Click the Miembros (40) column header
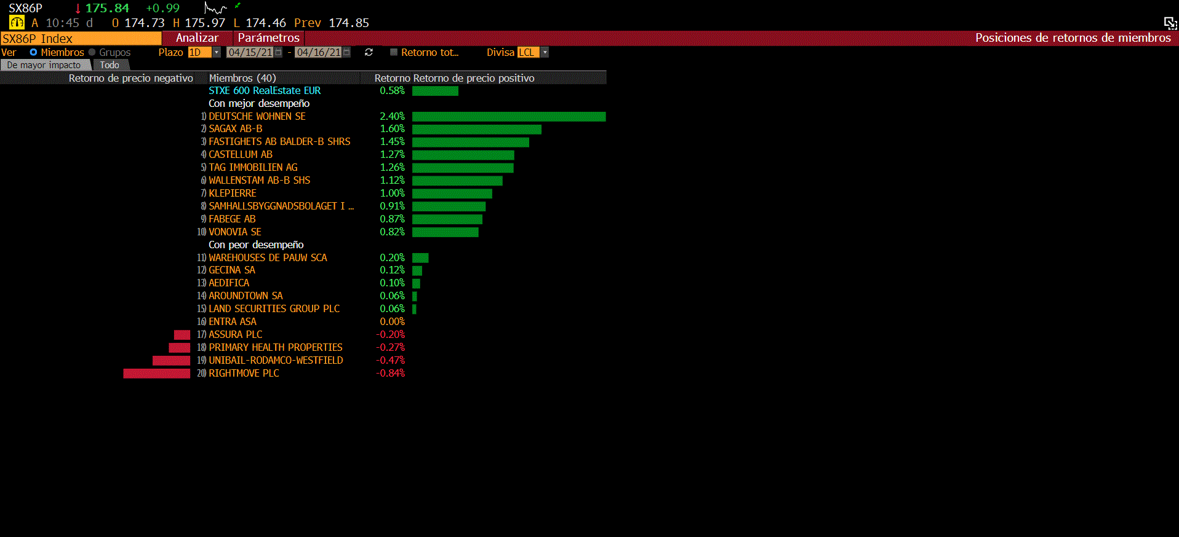 pyautogui.click(x=242, y=78)
